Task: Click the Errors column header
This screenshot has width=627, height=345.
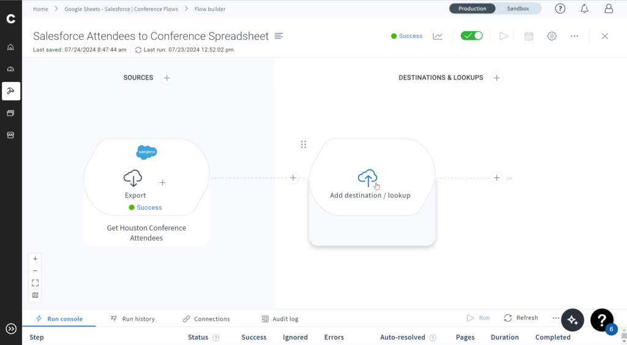Action: (x=334, y=338)
